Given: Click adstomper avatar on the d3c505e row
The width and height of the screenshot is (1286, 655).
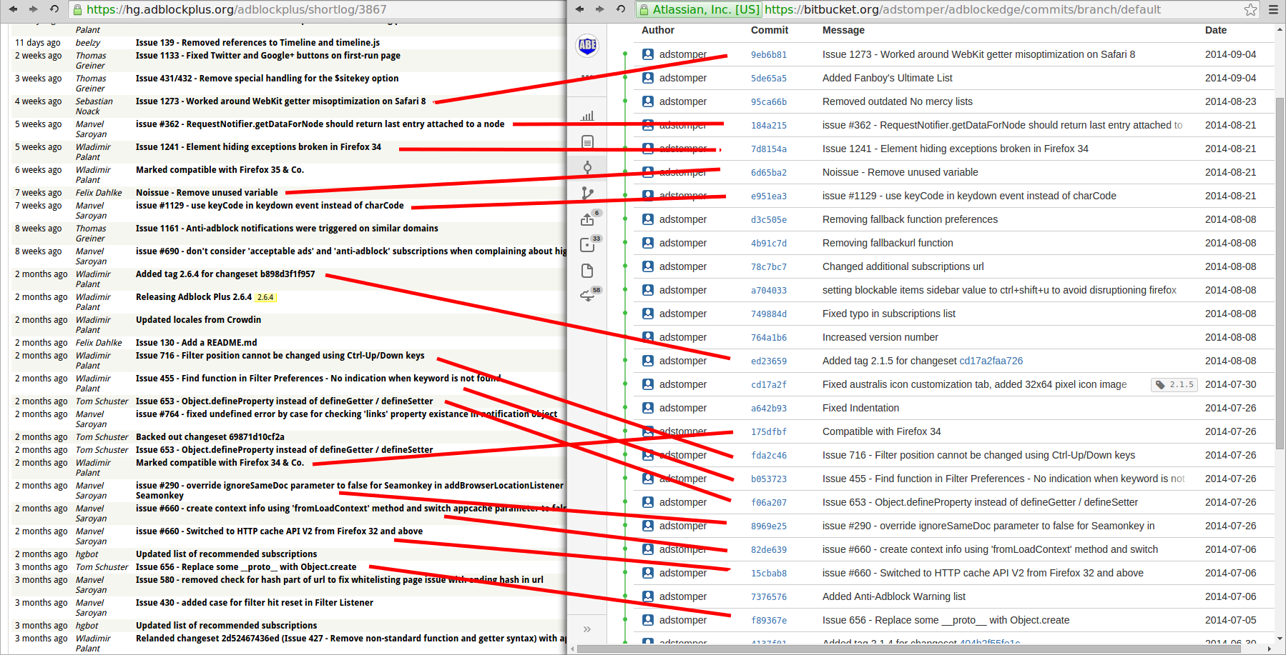Looking at the screenshot, I should (x=648, y=219).
